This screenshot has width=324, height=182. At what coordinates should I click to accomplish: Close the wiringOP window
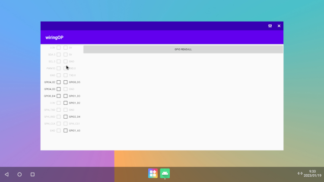279,26
